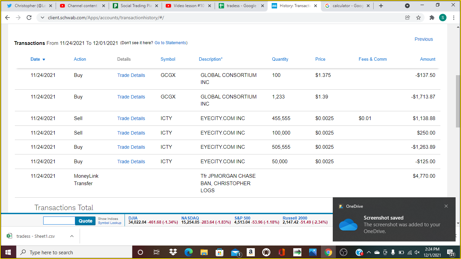The image size is (461, 259).
Task: Open new browser tab with plus
Action: pyautogui.click(x=381, y=6)
